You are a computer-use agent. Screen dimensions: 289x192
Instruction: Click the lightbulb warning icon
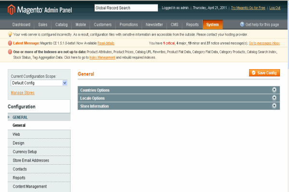10,35
